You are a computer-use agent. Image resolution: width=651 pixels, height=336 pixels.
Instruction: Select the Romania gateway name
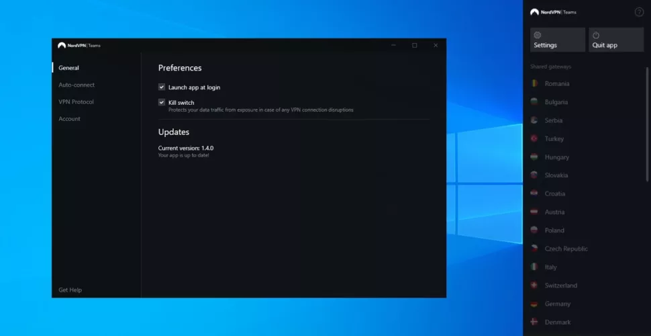pyautogui.click(x=557, y=83)
